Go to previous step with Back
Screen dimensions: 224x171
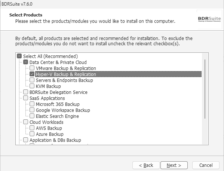(146, 165)
